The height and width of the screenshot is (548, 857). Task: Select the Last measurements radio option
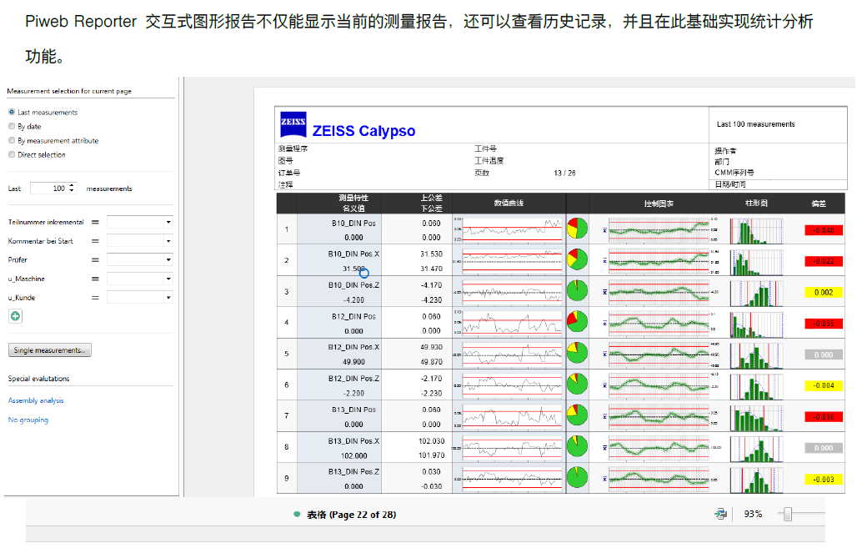(12, 112)
